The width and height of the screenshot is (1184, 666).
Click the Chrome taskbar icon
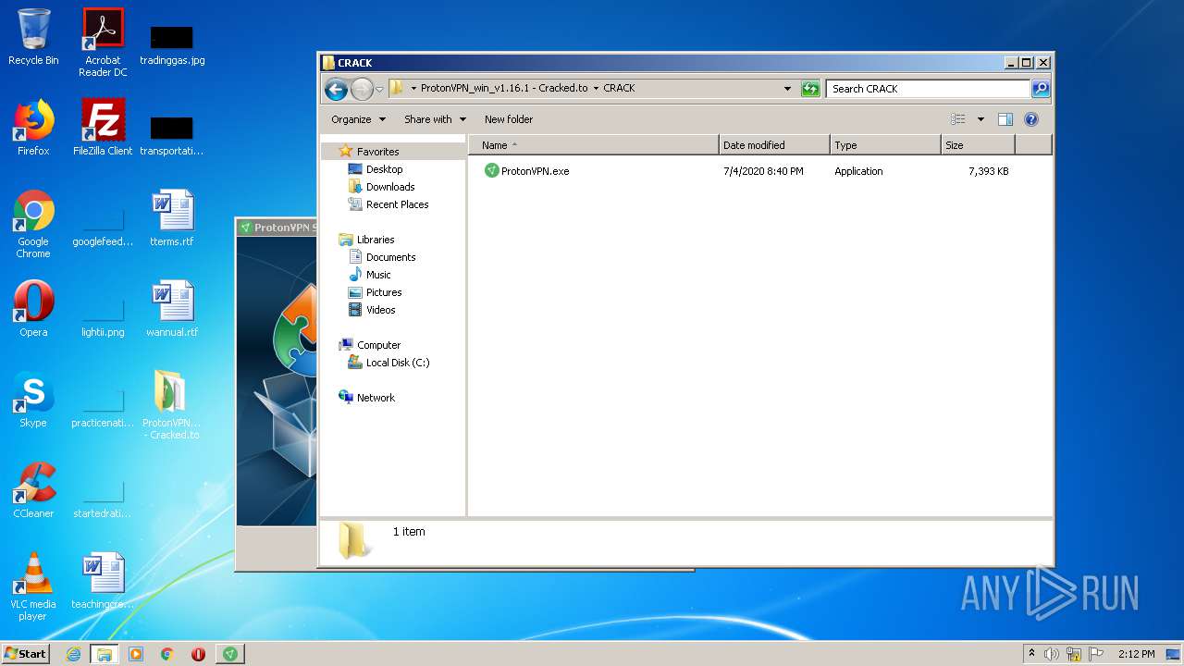pyautogui.click(x=167, y=654)
